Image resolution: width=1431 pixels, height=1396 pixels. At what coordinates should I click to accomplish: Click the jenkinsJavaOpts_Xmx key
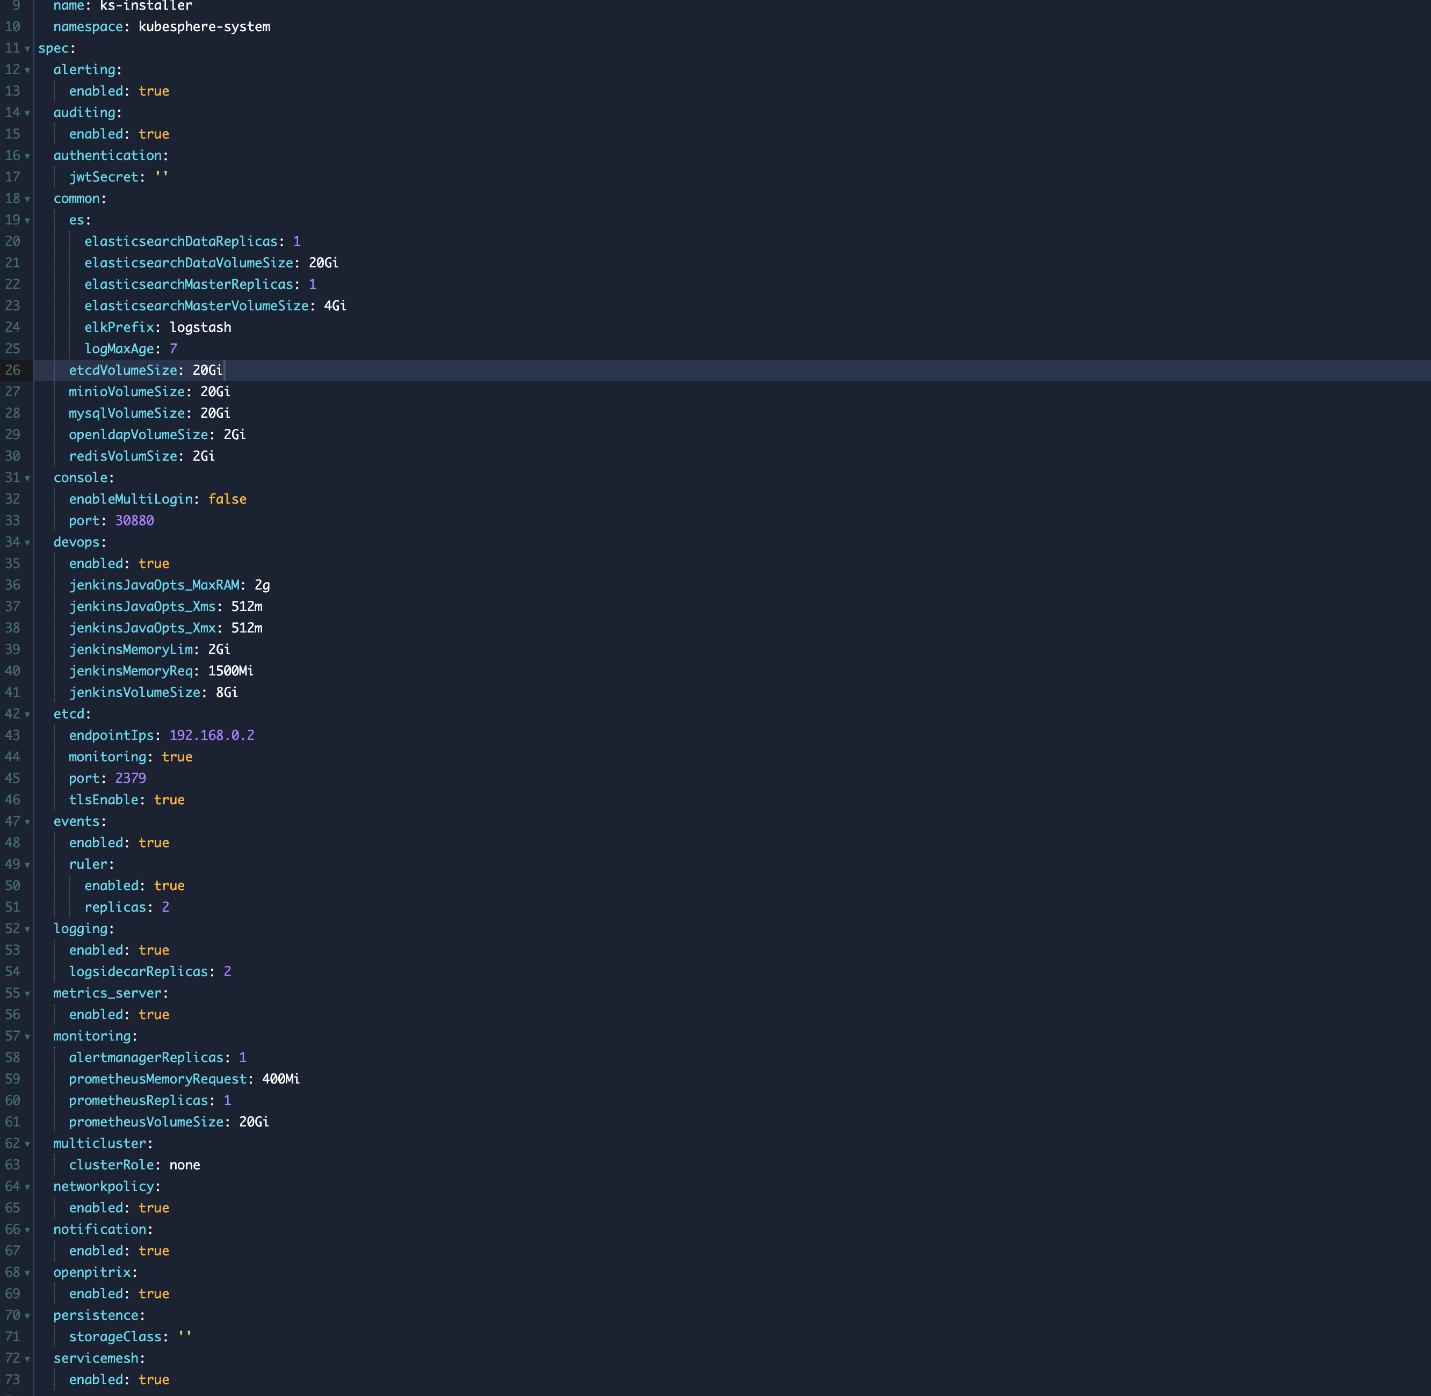click(142, 628)
